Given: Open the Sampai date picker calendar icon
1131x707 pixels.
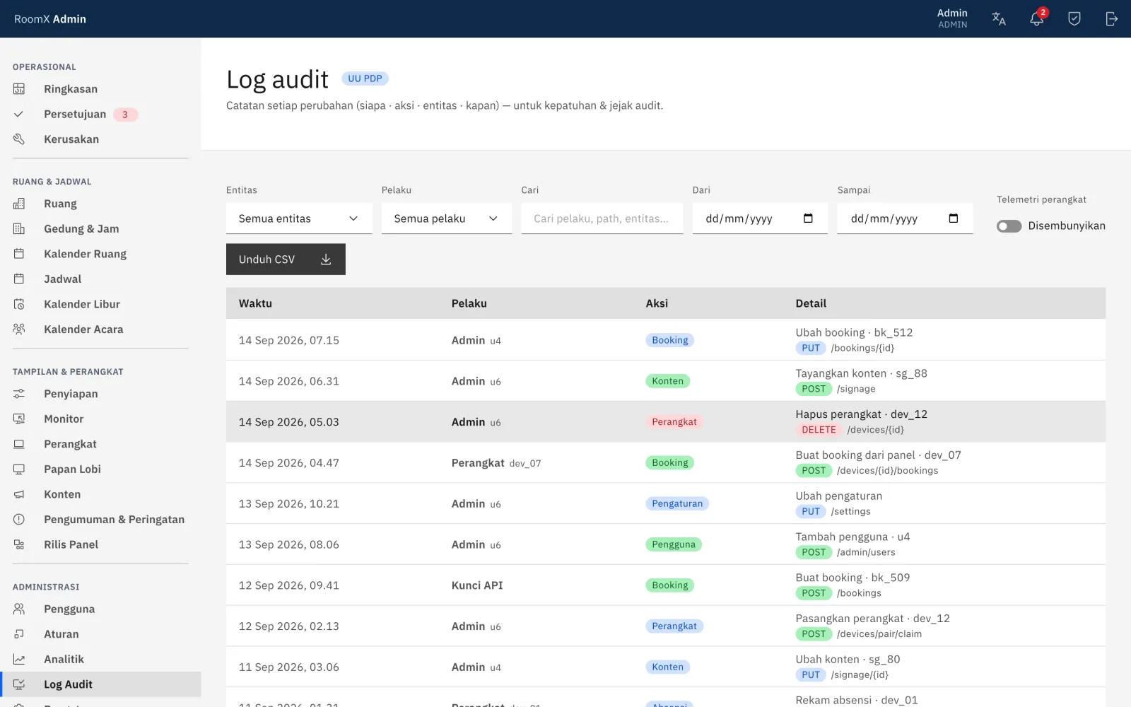Looking at the screenshot, I should pyautogui.click(x=954, y=218).
